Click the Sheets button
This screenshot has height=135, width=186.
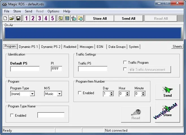click(x=177, y=47)
